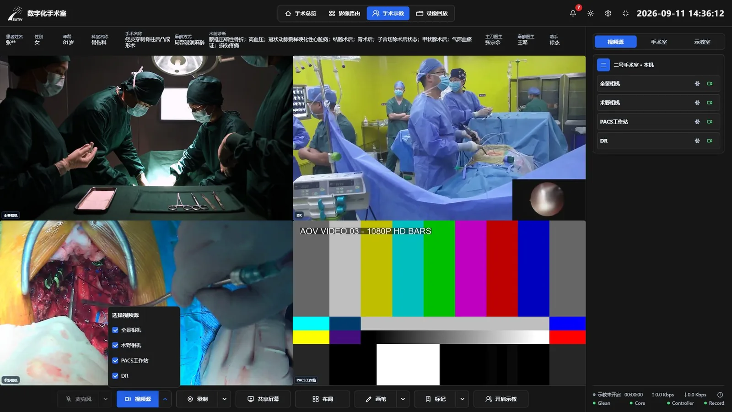
Task: Click the 共享屏幕 share screen button
Action: (x=263, y=399)
